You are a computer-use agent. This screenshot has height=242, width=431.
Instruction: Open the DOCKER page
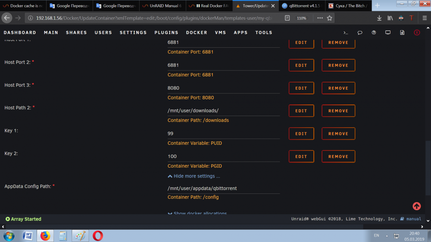point(197,33)
